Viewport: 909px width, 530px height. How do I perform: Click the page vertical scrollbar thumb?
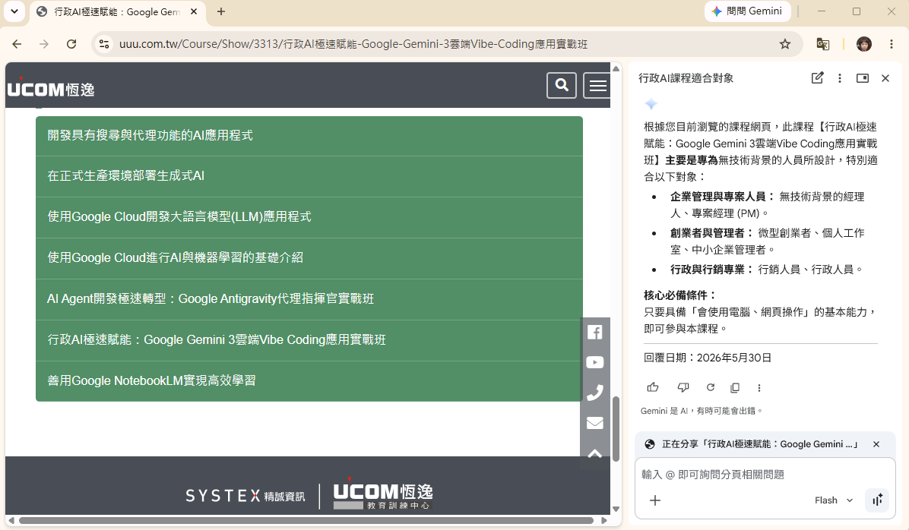click(x=616, y=429)
